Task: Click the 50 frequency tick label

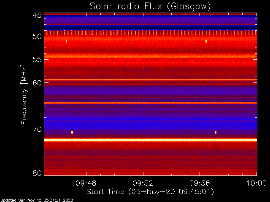Action: [37, 37]
